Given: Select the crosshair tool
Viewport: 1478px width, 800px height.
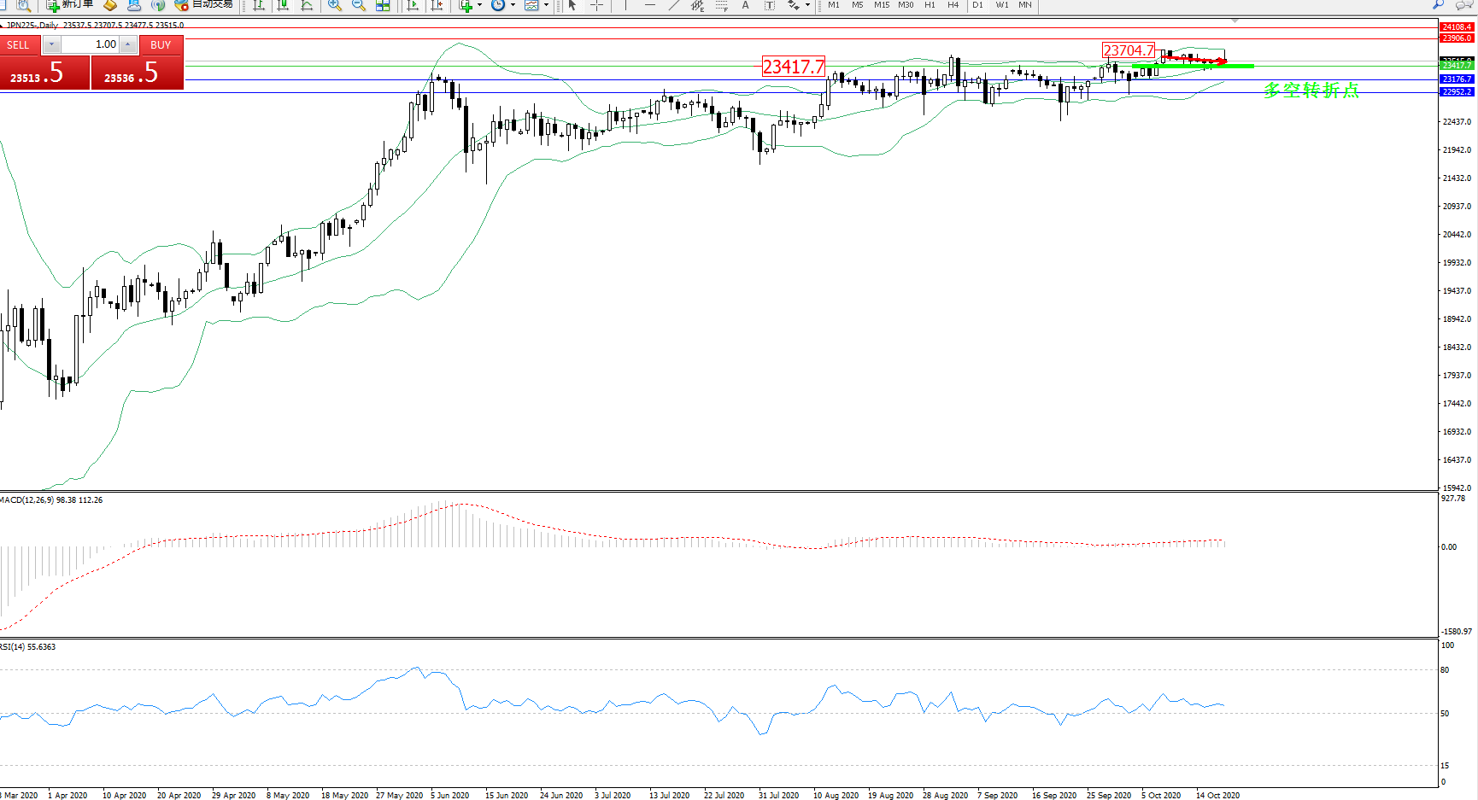Looking at the screenshot, I should pyautogui.click(x=596, y=5).
